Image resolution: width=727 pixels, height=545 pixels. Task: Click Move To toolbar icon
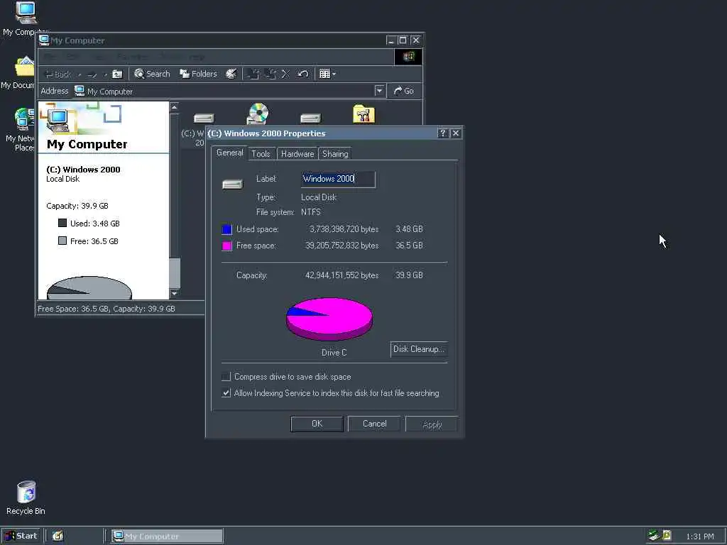tap(253, 74)
